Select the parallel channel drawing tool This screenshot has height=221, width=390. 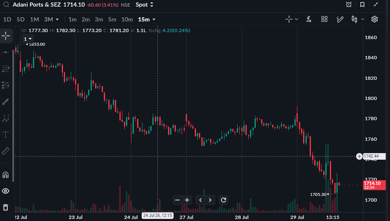pyautogui.click(x=5, y=85)
